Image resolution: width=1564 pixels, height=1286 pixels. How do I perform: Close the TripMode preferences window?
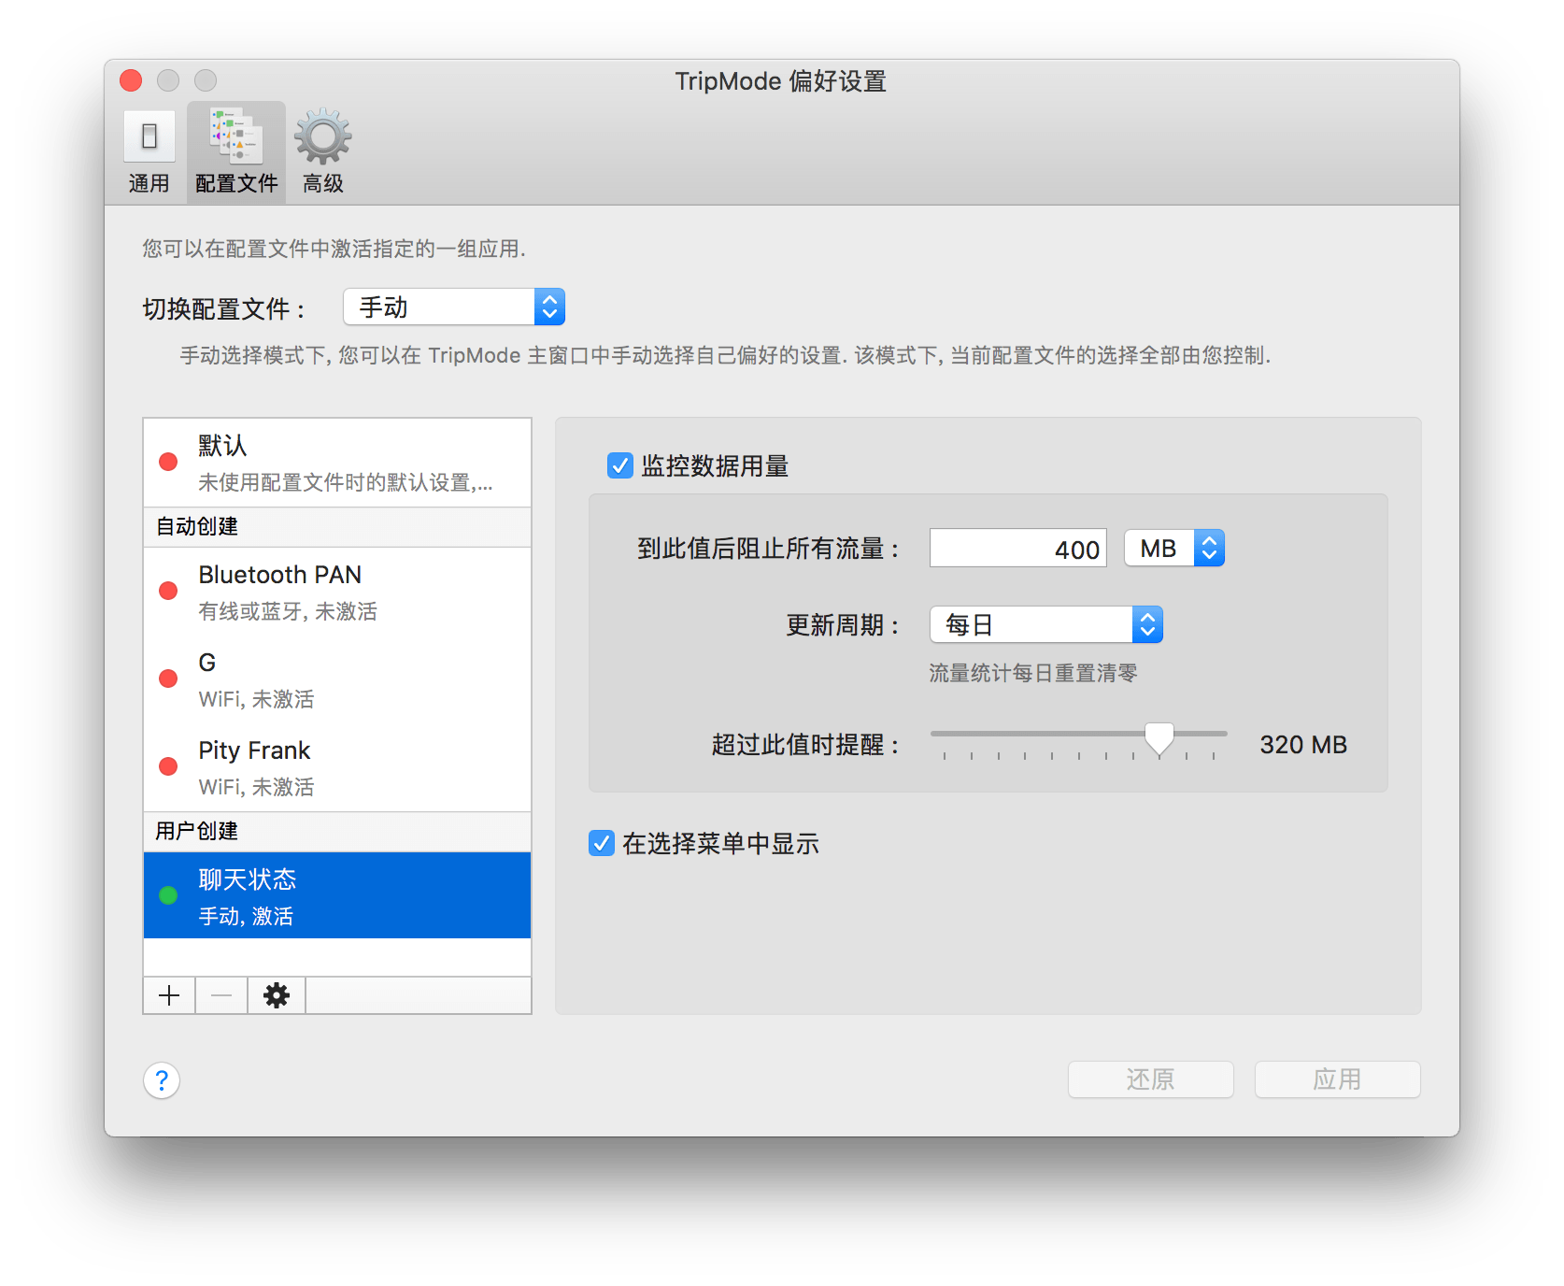click(131, 81)
